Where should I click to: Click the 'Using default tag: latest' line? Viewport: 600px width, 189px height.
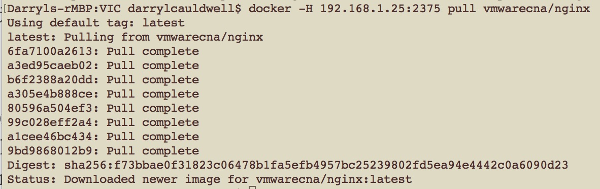click(x=96, y=23)
